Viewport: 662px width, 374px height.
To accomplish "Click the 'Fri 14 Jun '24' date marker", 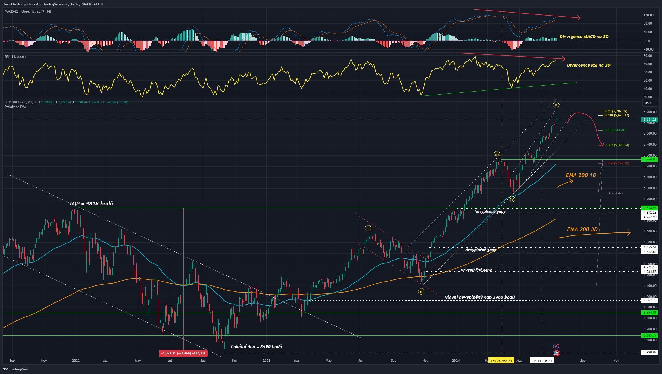I will [x=542, y=361].
